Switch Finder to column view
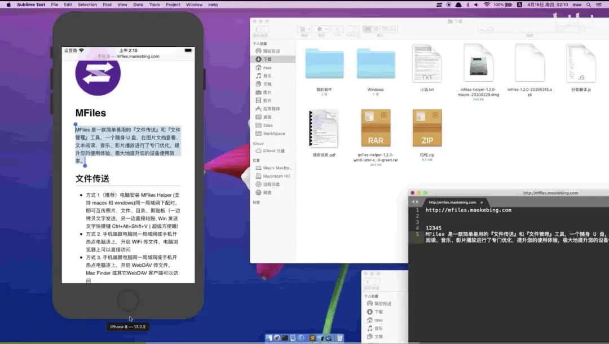The image size is (609, 344). (385, 29)
